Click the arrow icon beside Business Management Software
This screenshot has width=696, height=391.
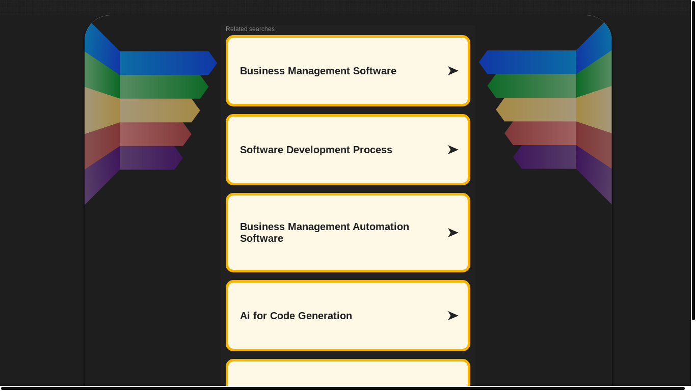coord(453,71)
